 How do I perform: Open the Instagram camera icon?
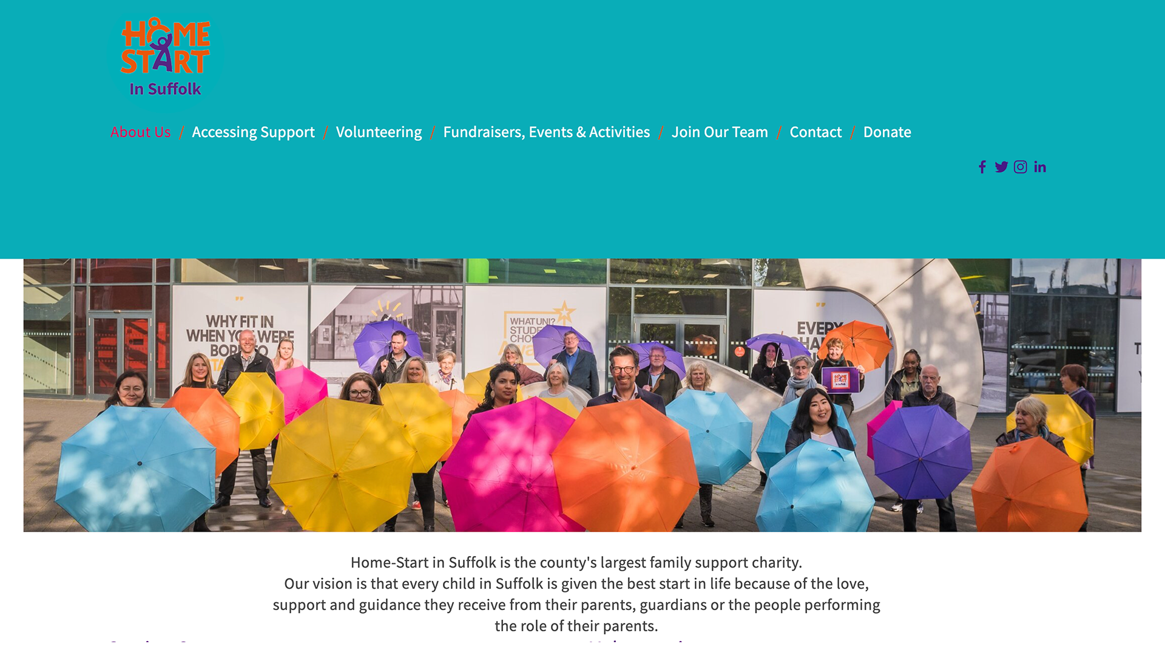tap(1021, 167)
